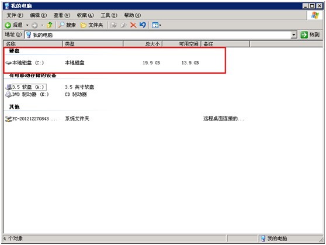Open the 文件(F) menu
The width and height of the screenshot is (326, 245).
click(15, 15)
